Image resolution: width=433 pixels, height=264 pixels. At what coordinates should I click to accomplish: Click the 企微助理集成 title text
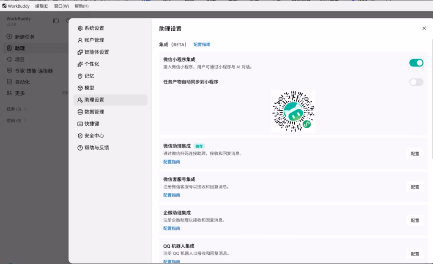pyautogui.click(x=177, y=213)
